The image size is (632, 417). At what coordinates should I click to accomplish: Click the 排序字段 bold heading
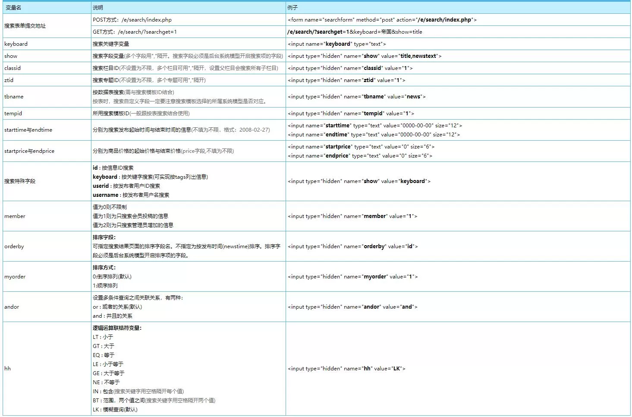pyautogui.click(x=104, y=237)
